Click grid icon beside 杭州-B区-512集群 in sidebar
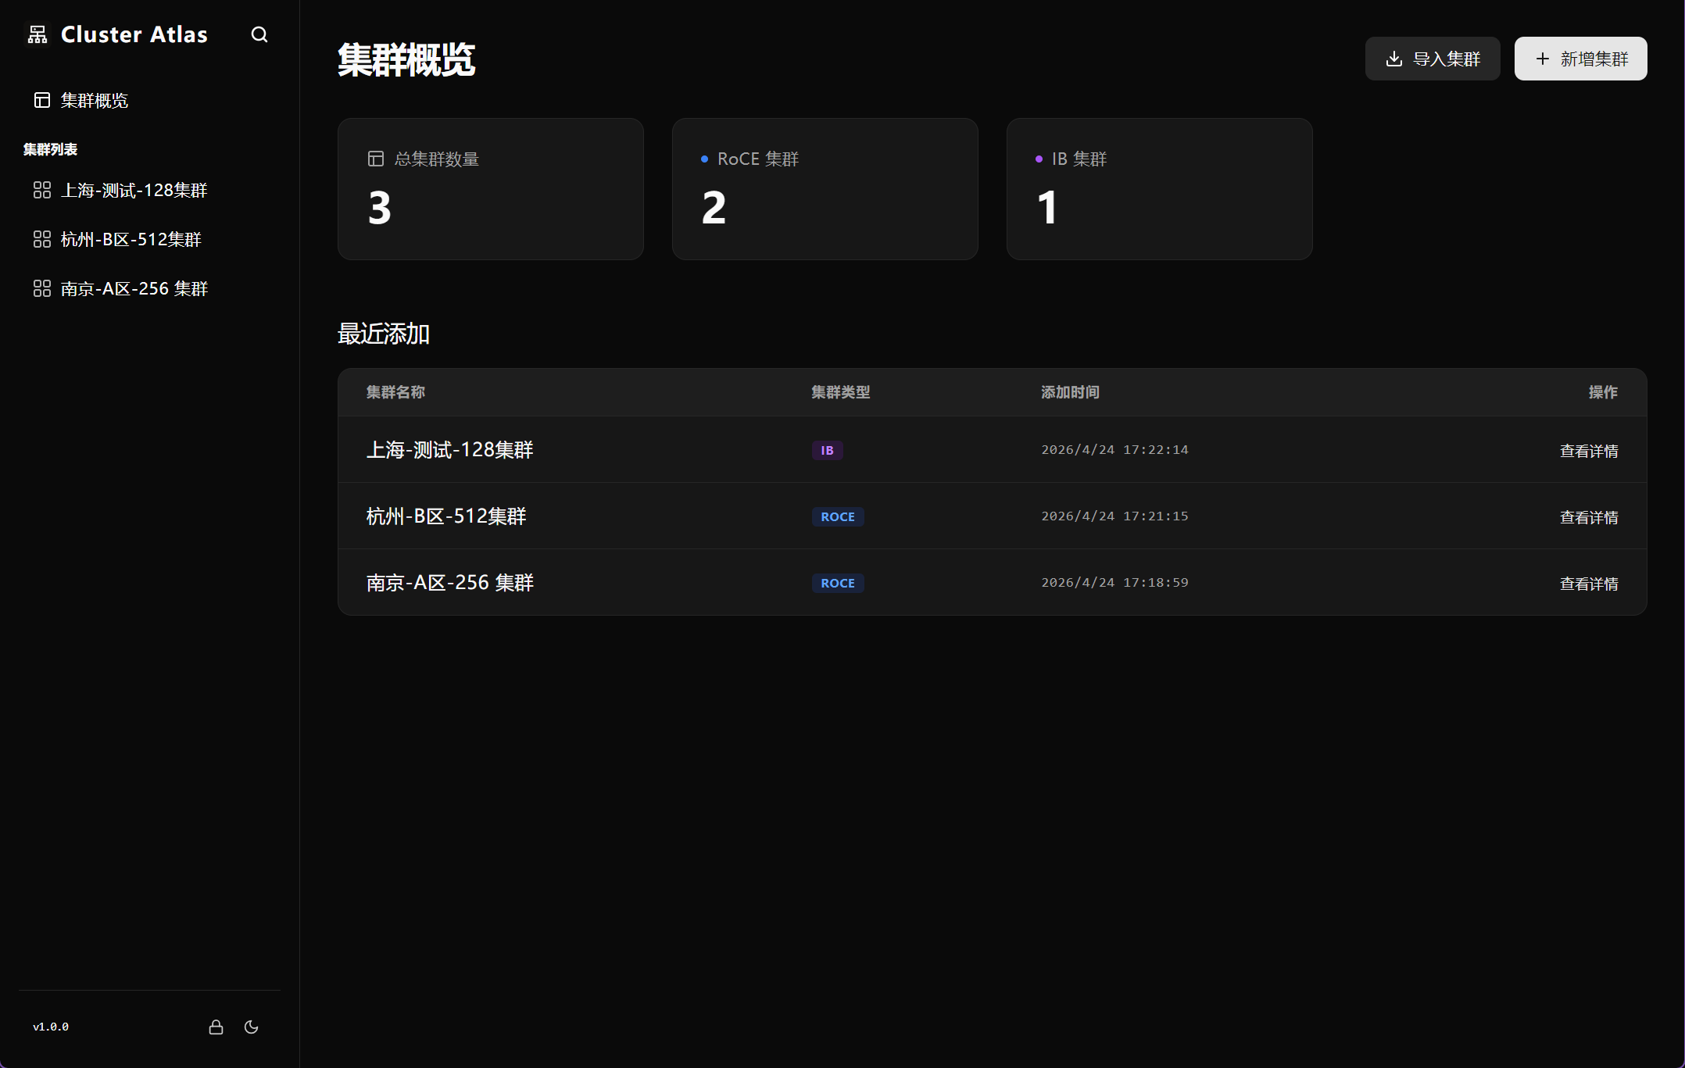The width and height of the screenshot is (1685, 1068). (42, 239)
